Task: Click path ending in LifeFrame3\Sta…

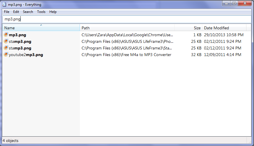Action: point(127,48)
